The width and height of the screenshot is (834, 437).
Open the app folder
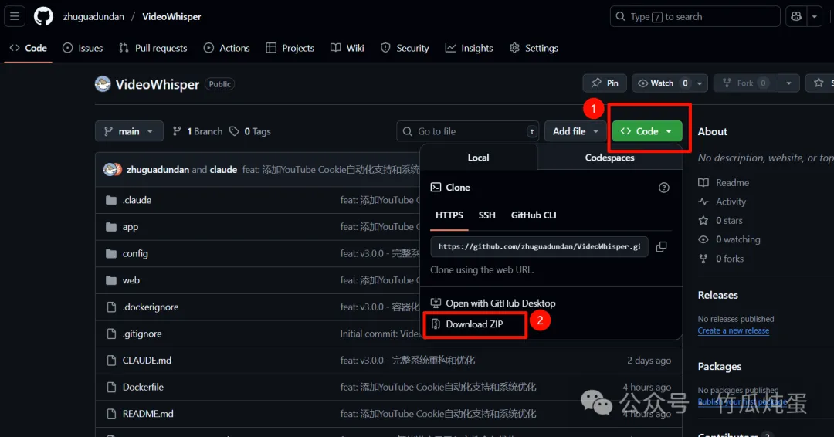pyautogui.click(x=131, y=227)
